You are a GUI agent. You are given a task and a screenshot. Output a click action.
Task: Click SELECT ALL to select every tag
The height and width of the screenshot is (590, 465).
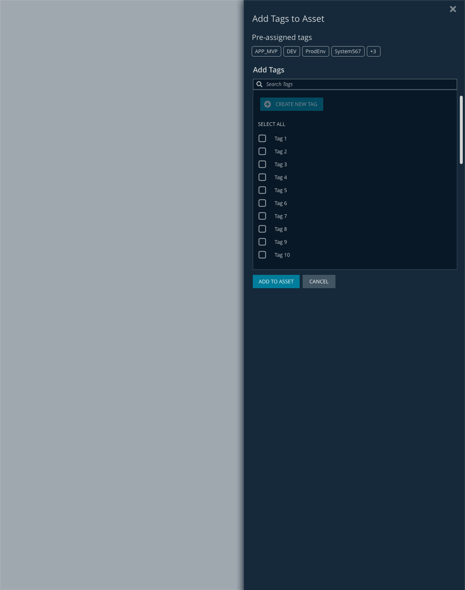[271, 124]
